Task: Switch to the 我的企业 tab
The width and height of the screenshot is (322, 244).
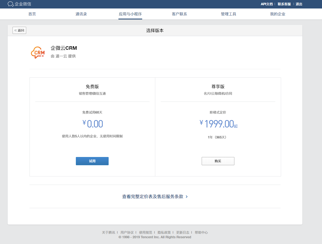Action: (x=278, y=14)
